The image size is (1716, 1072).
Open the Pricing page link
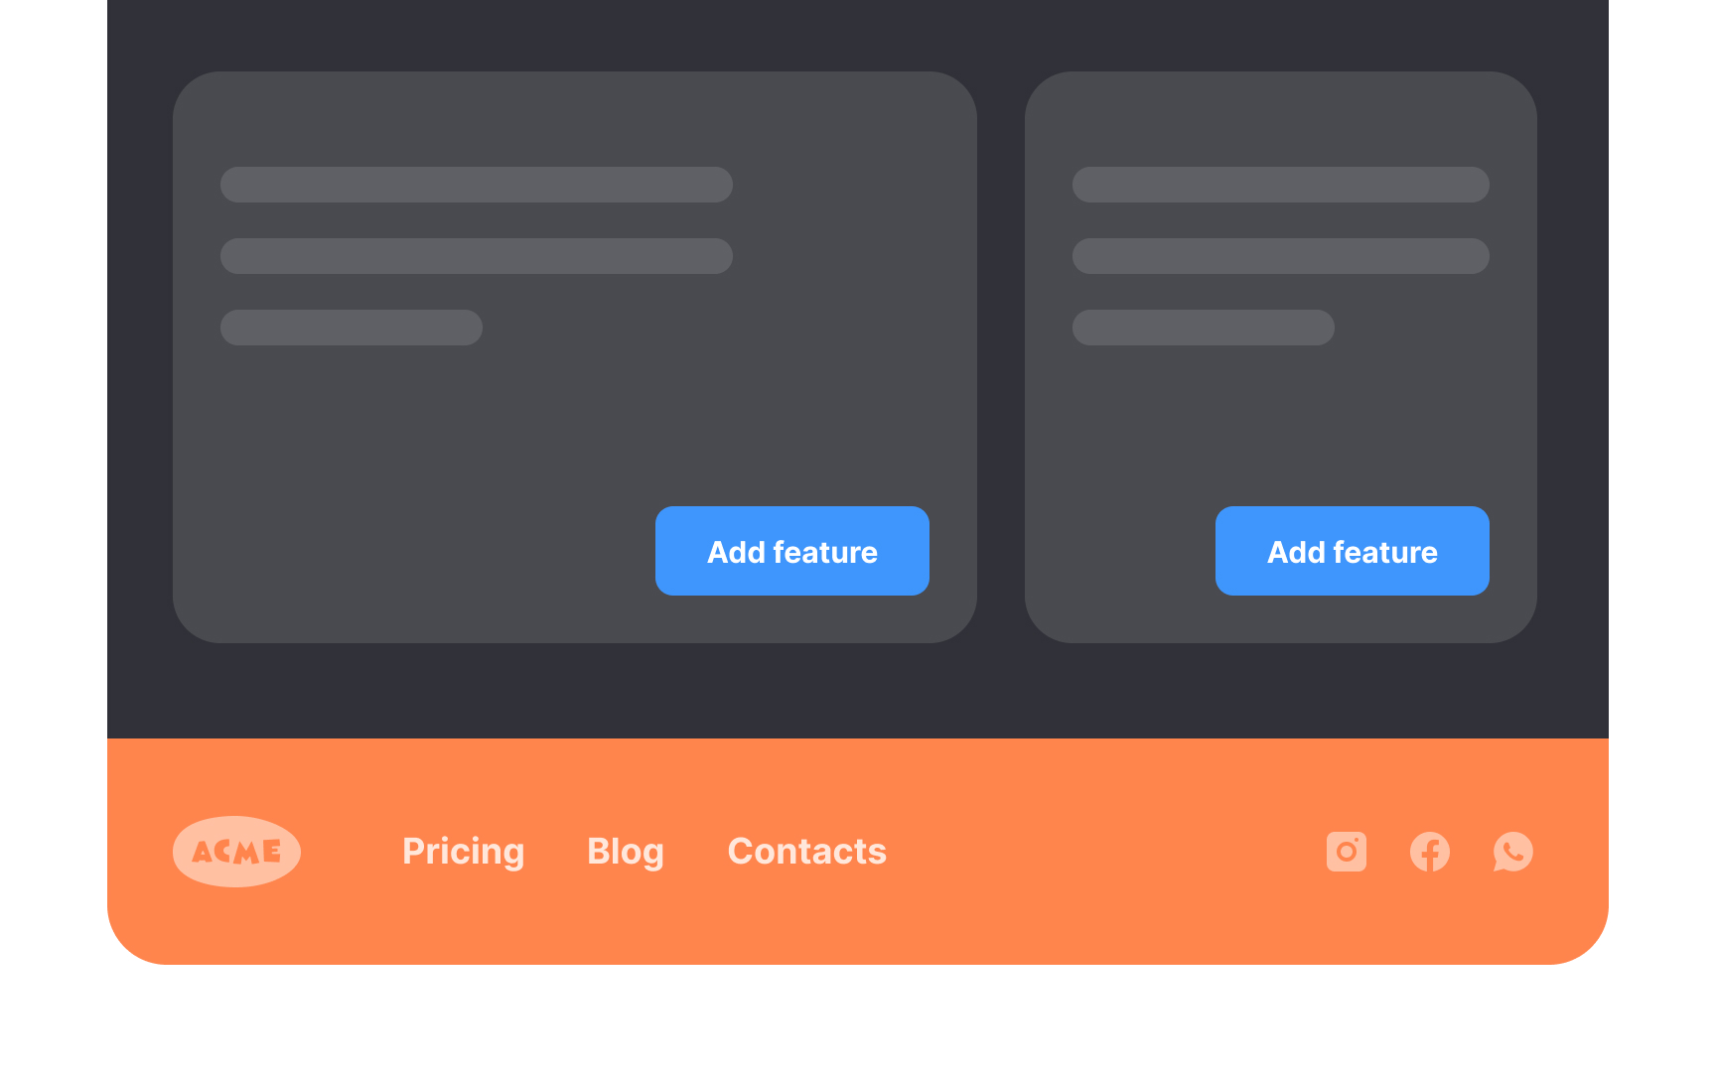pyautogui.click(x=463, y=851)
